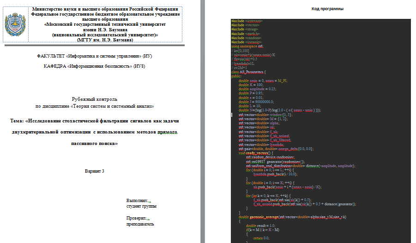
Task: Click the 'if(k < M || k > K - M)' line
Action: 263,230
